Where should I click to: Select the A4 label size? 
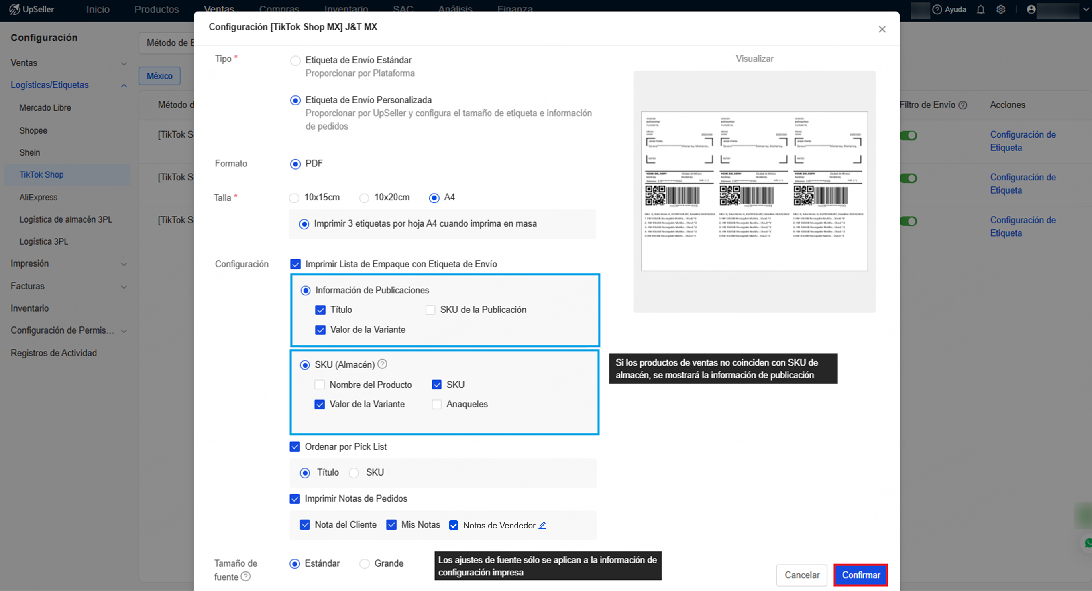(434, 198)
